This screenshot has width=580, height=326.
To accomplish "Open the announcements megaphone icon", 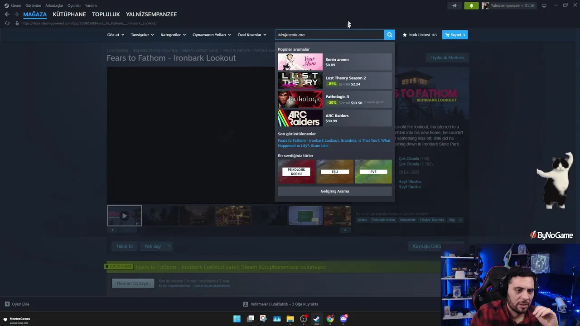I will pyautogui.click(x=454, y=6).
